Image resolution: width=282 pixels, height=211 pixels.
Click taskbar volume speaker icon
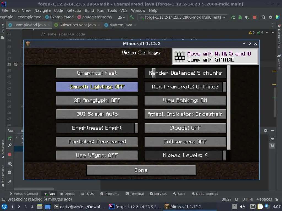[x=242, y=207]
